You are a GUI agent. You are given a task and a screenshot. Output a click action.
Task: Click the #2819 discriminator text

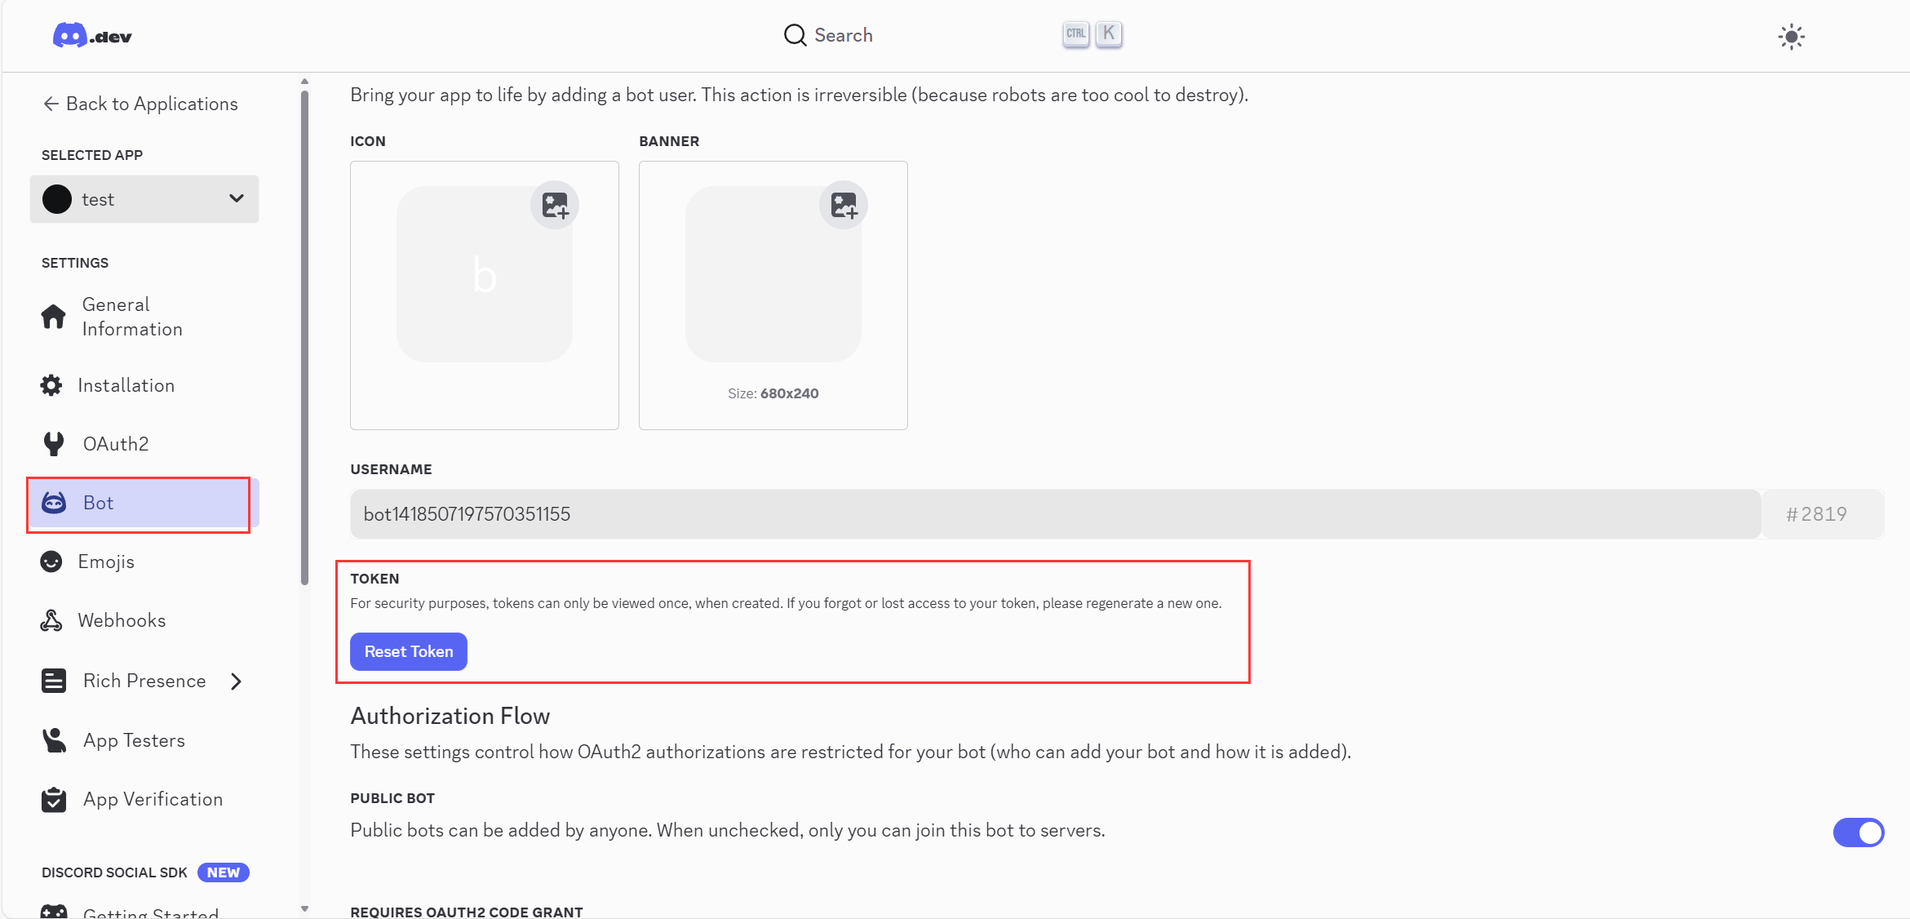pyautogui.click(x=1816, y=514)
